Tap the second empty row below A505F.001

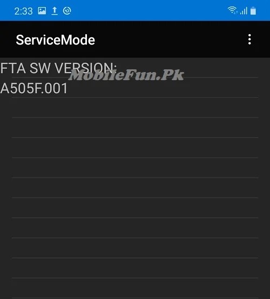[x=135, y=128]
